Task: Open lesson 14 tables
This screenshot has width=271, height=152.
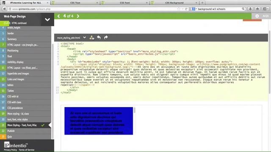Action: click(25, 85)
